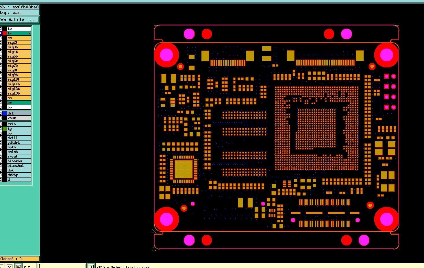Viewport: 424px width, 268px height.
Task: Select the 'sig8t' layer row
Action: point(19,70)
